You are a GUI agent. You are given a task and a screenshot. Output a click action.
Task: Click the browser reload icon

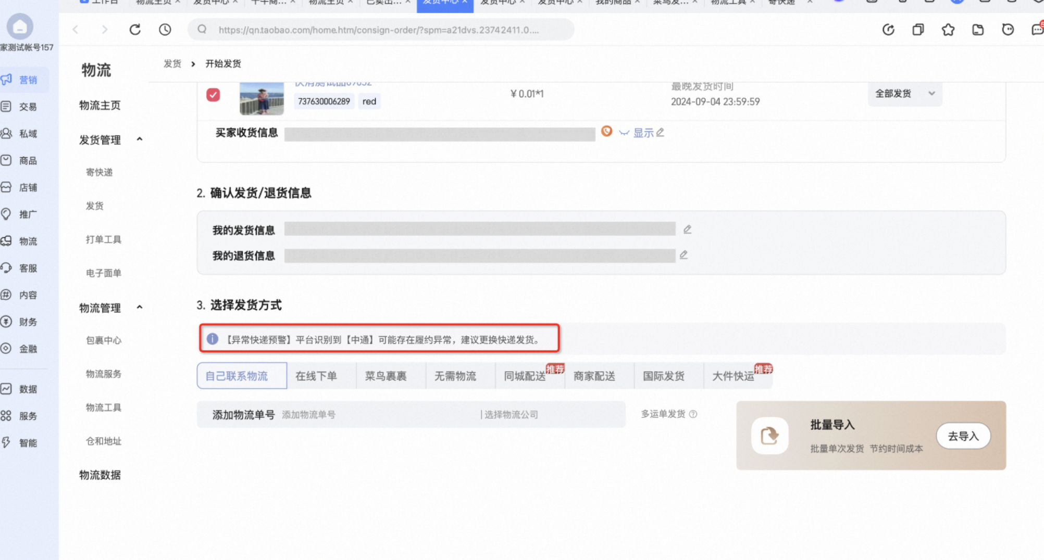point(135,30)
